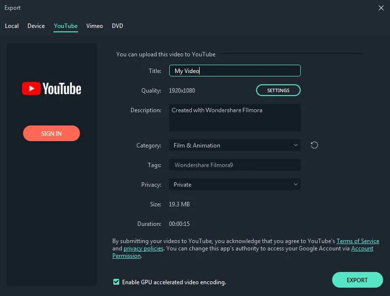Open the Device export tab

coord(36,26)
